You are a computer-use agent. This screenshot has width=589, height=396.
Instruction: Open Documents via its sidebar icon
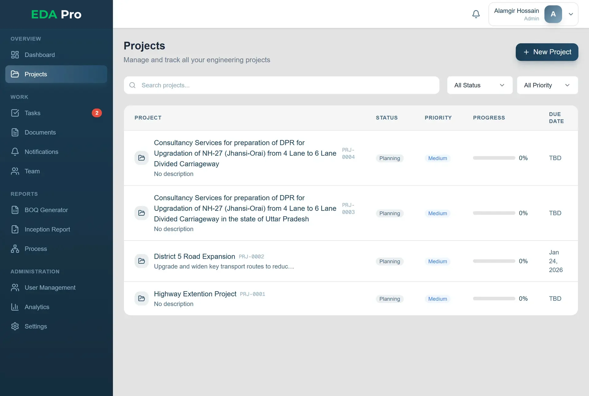(15, 132)
